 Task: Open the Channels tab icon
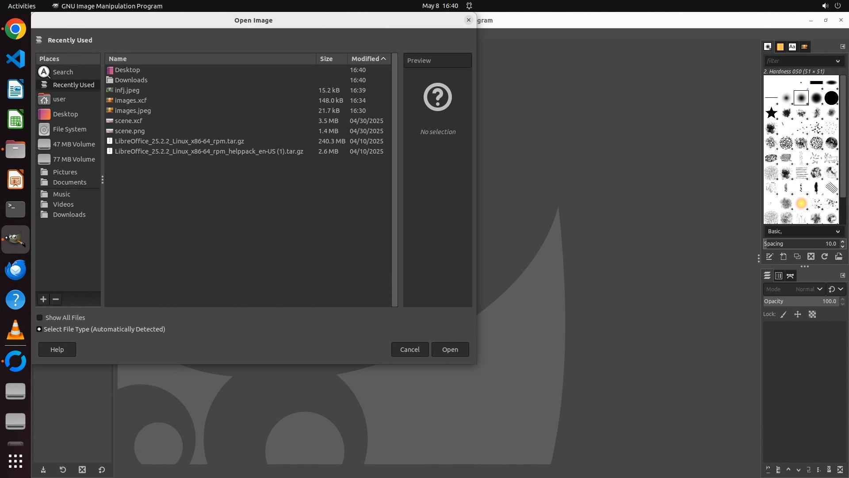pos(779,276)
